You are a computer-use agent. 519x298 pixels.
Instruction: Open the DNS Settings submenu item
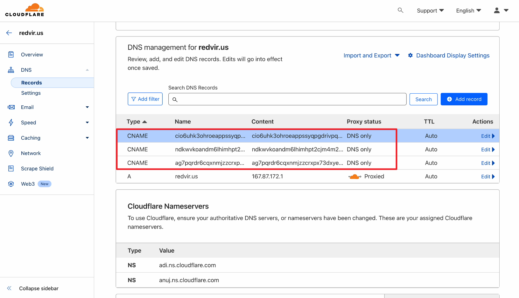[x=31, y=93]
